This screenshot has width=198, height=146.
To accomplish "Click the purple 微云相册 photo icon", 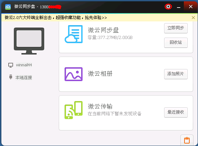I will click(74, 74).
